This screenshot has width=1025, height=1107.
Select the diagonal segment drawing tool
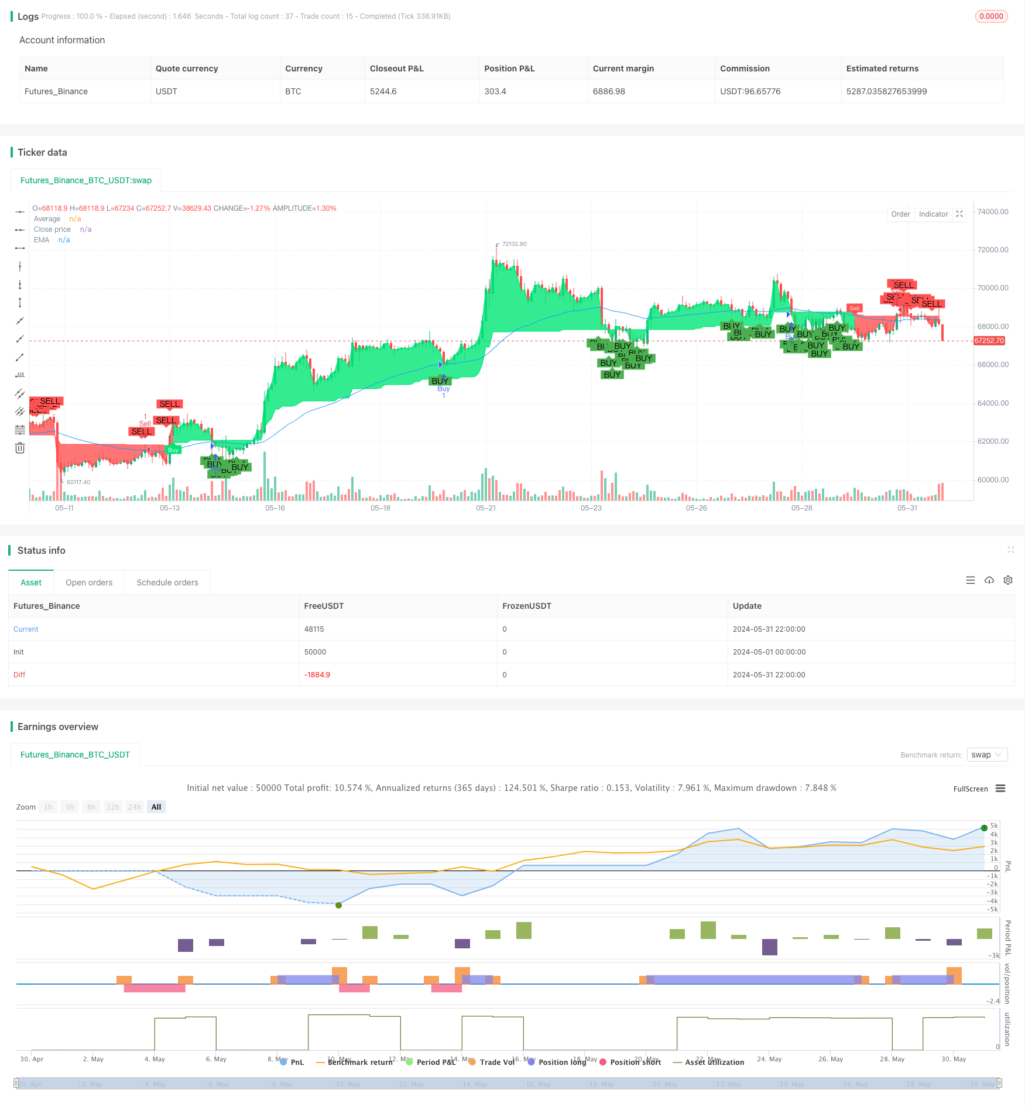pyautogui.click(x=20, y=357)
